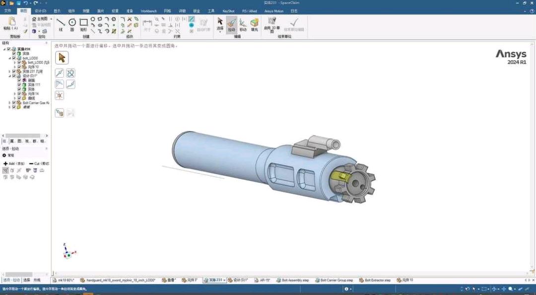Click the Cut (剪切) option button
536x295 pixels.
(39, 163)
